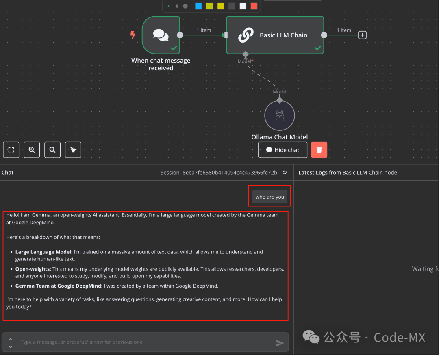Viewport: 439px width, 355px height.
Task: Click the 'Gemma Team at Google DeepMind:' bullet
Action: pos(59,286)
